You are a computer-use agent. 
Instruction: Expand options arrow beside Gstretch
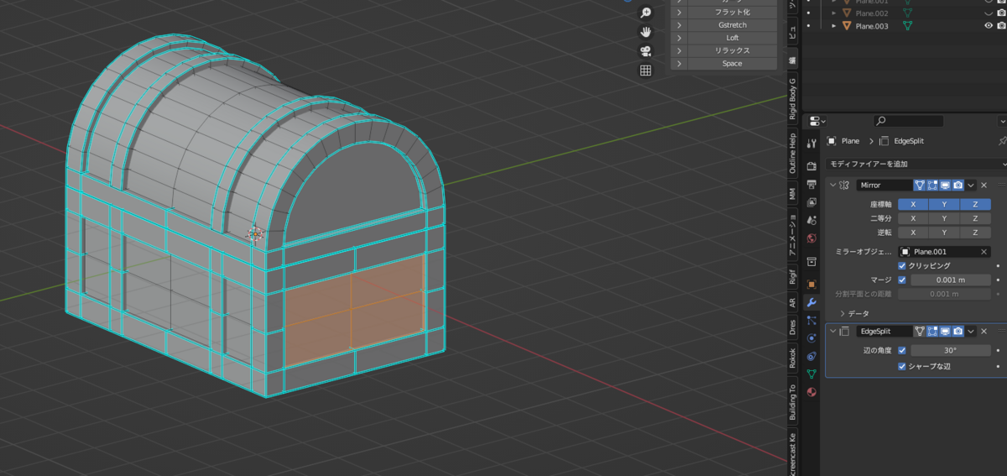[678, 25]
